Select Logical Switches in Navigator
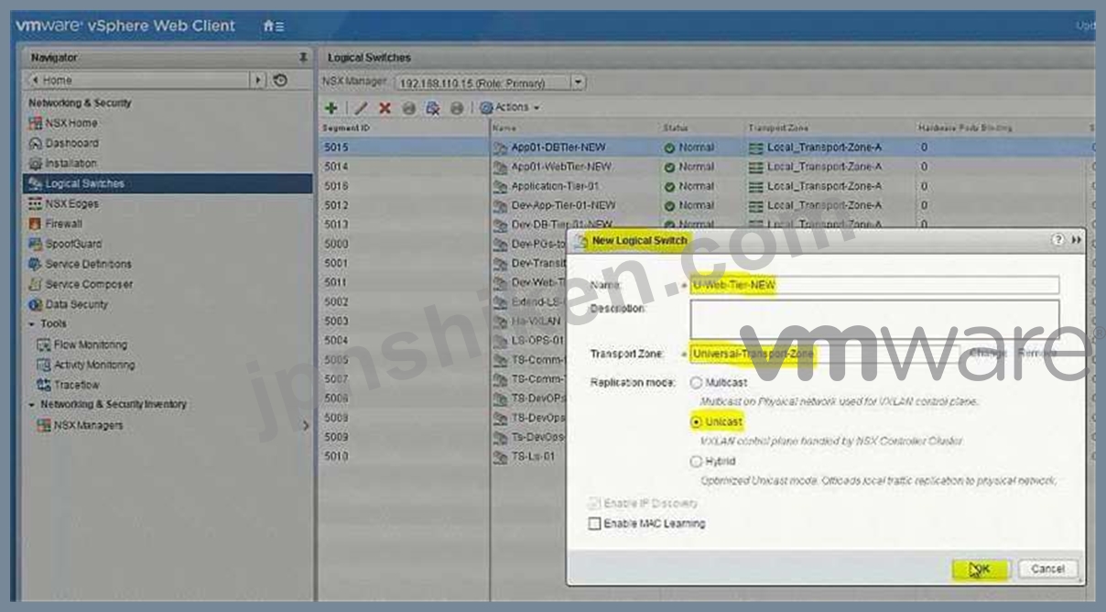The width and height of the screenshot is (1106, 612). 168,183
